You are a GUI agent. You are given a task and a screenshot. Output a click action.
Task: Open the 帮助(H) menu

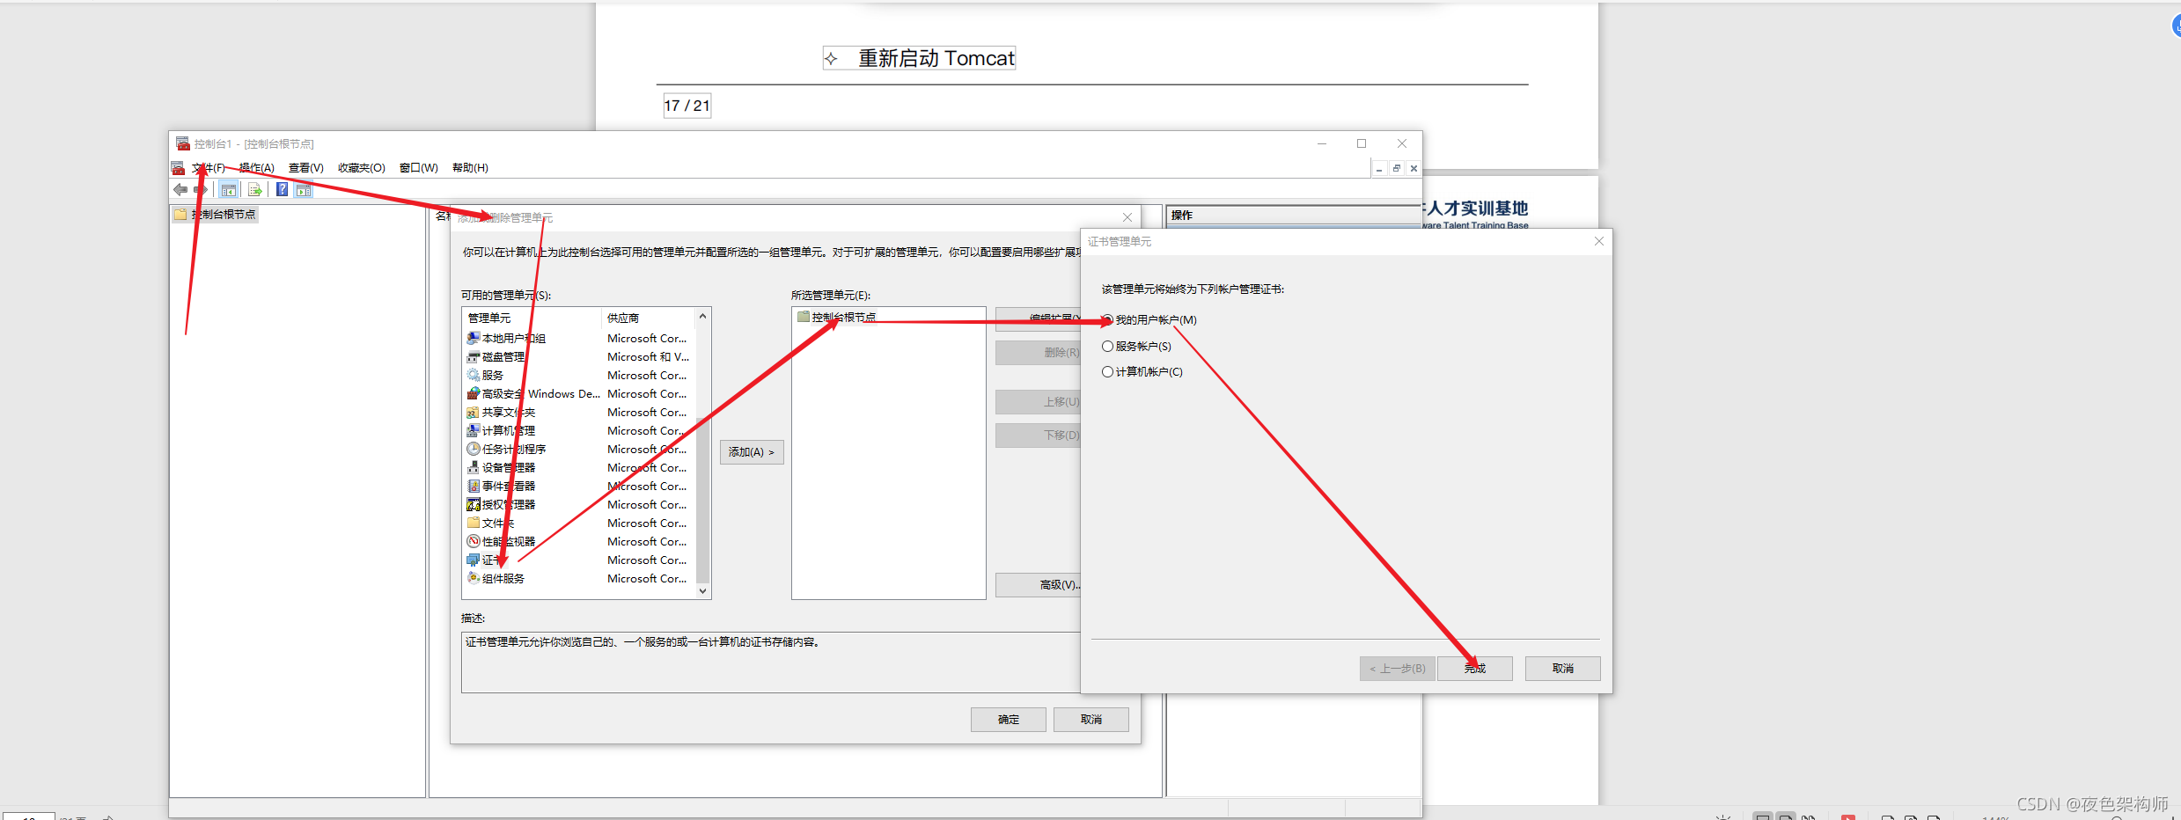(470, 168)
